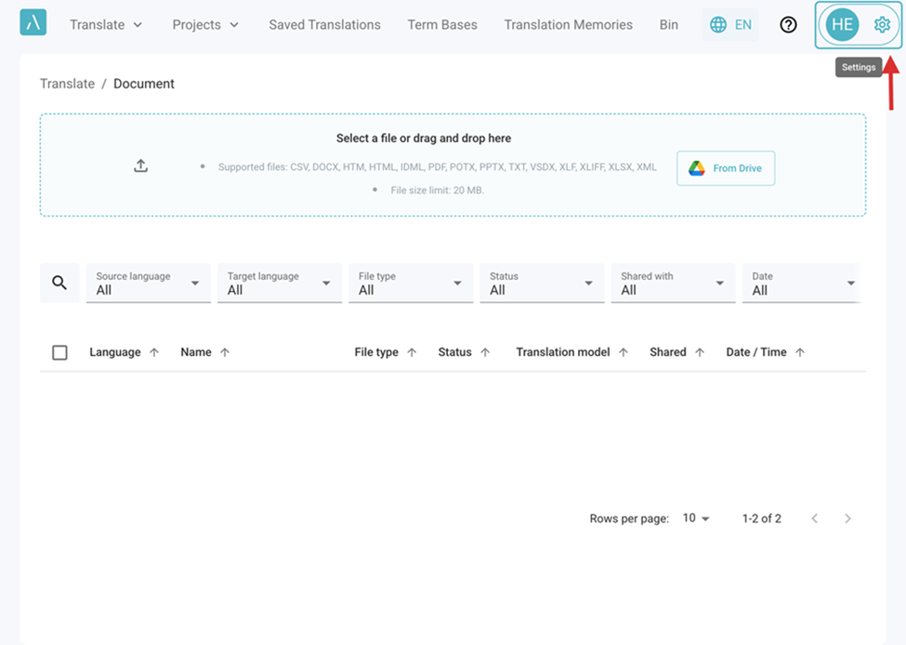Viewport: 906px width, 645px height.
Task: Open Term Bases page
Action: pos(442,25)
